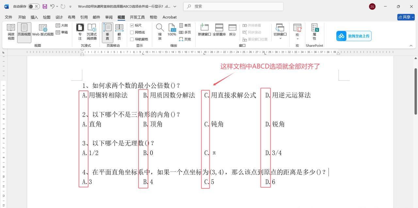The width and height of the screenshot is (418, 208).
Task: Enter Focus mode (专注)
Action: (x=80, y=32)
